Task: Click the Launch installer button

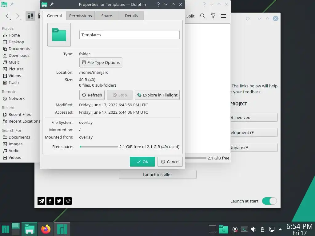Action: (157, 175)
